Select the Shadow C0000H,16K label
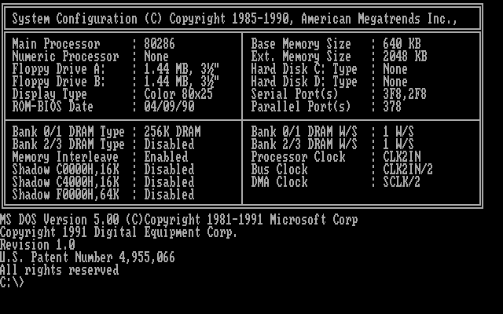Screen dimensions: 503x314 (65, 170)
